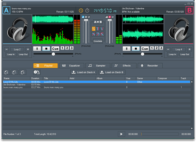The image size is (196, 146).
Task: Select Deck B cue point 2
Action: click(157, 48)
